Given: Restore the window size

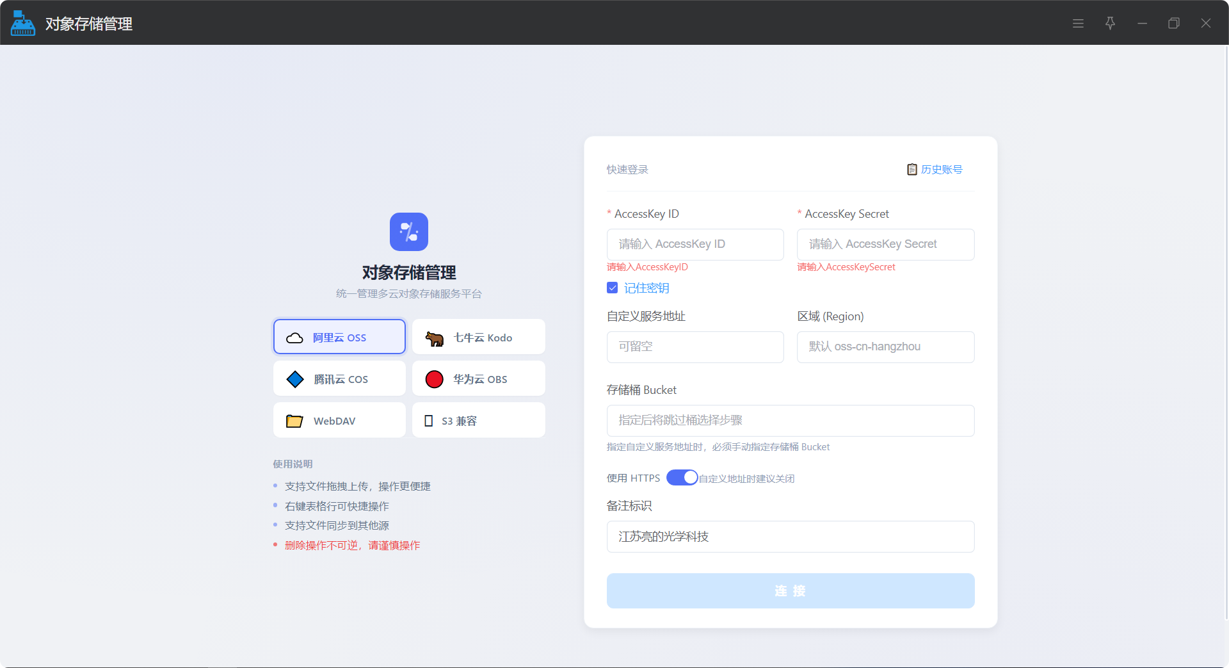Looking at the screenshot, I should coord(1174,23).
